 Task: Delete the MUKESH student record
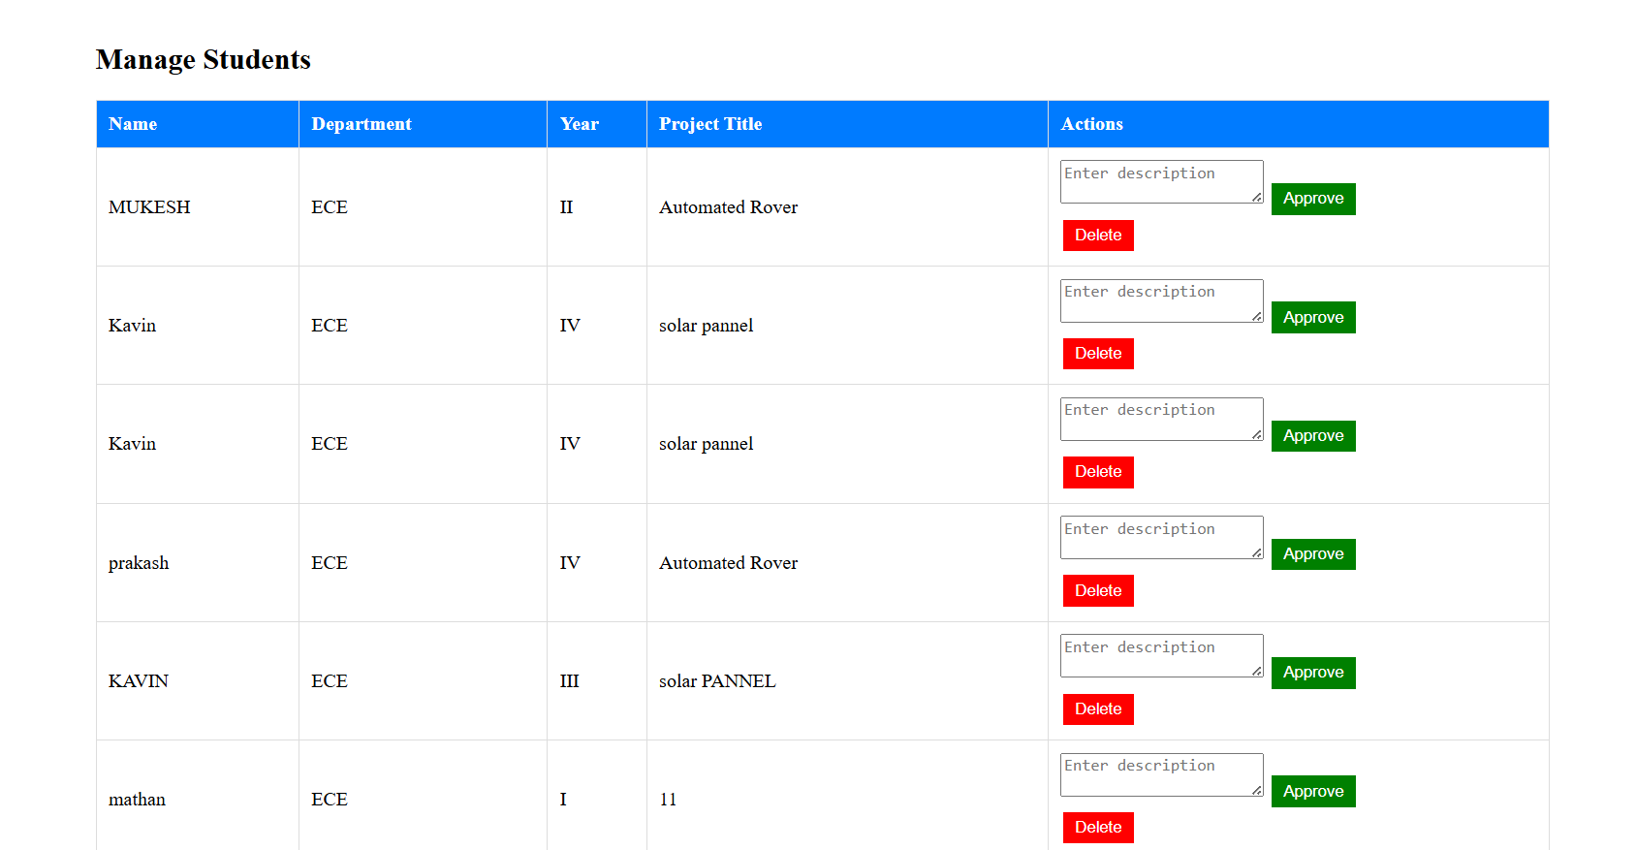[1098, 236]
